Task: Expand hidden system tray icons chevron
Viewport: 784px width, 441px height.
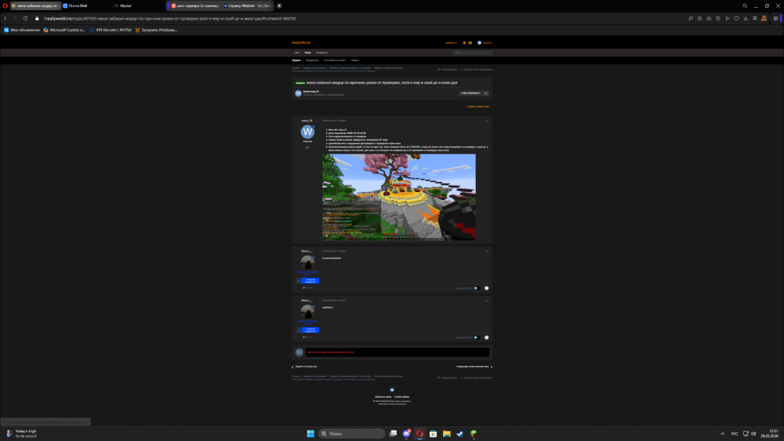Action: pyautogui.click(x=723, y=433)
